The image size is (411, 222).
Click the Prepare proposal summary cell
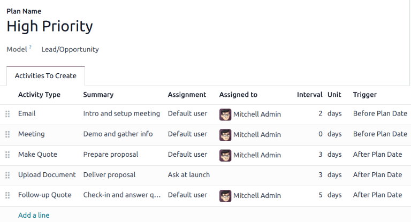click(111, 155)
